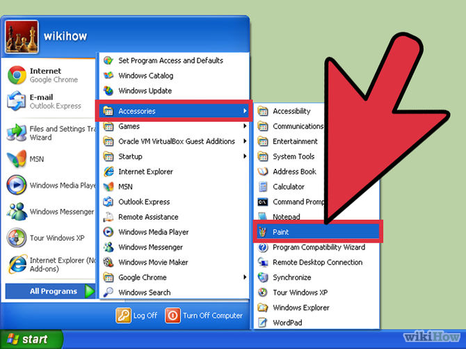The width and height of the screenshot is (466, 349).
Task: Click the Synchronize icon
Action: [263, 277]
